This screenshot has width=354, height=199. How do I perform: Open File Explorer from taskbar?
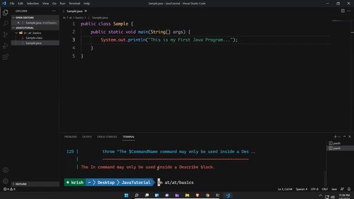187,195
